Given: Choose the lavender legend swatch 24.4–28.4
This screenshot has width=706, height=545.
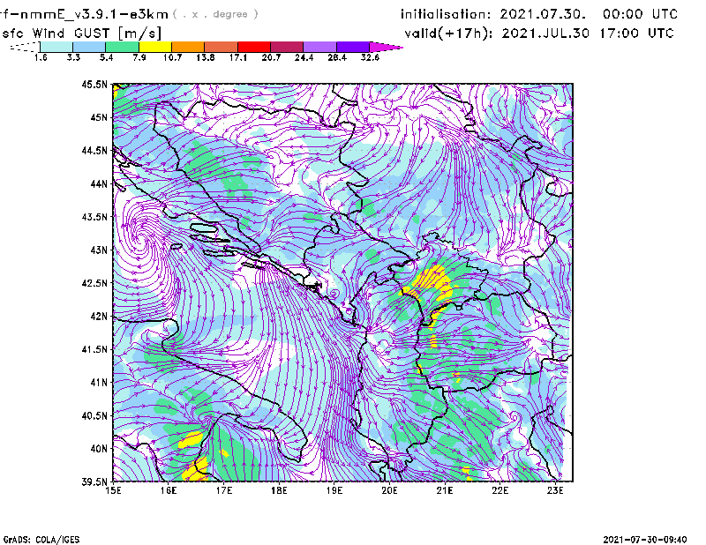Looking at the screenshot, I should (x=320, y=47).
